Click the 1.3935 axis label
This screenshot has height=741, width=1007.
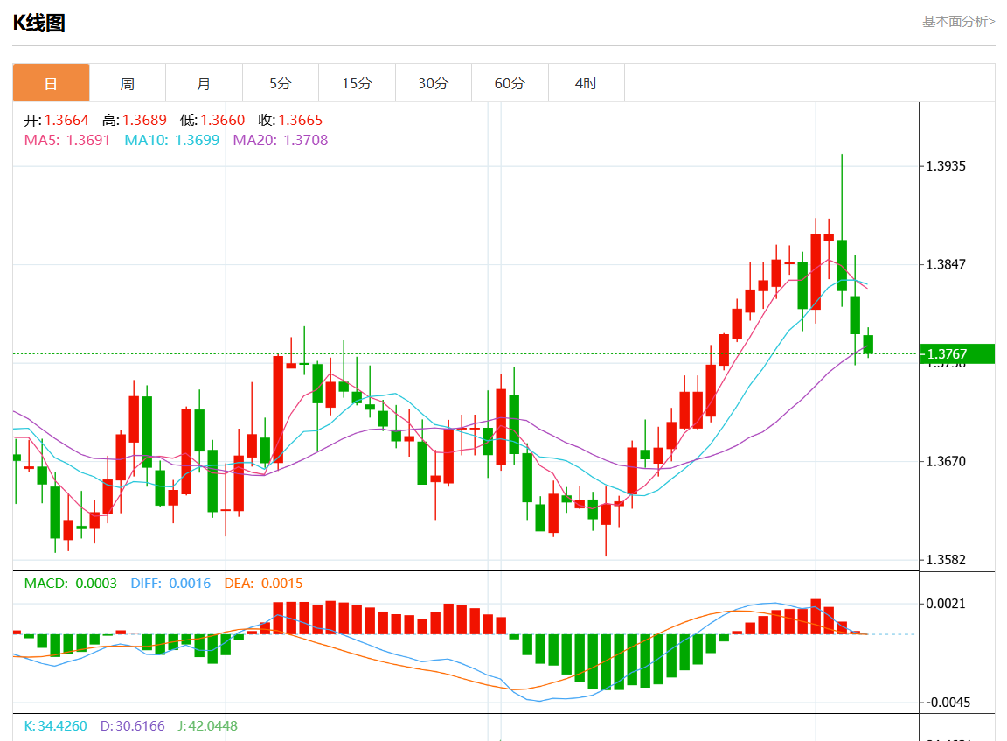click(946, 166)
